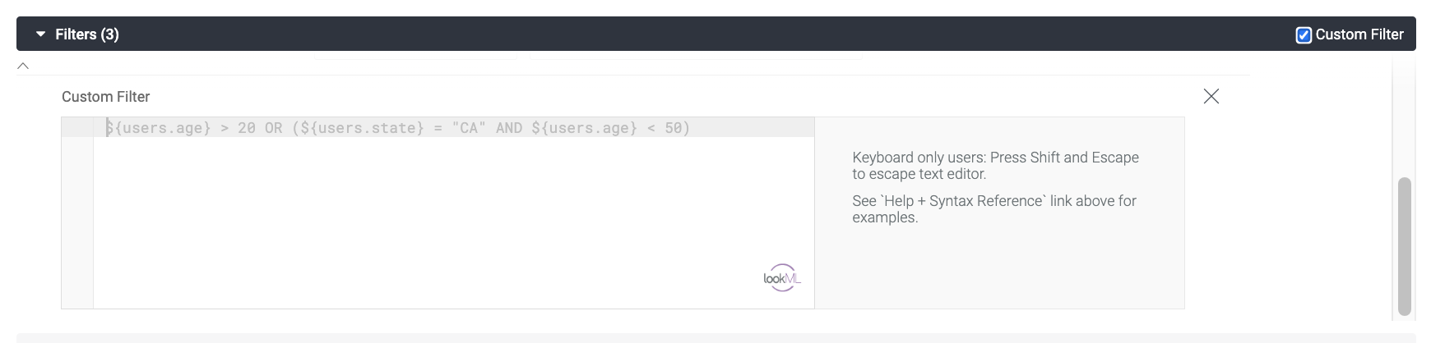Click the small up chevron under Filters
The image size is (1431, 343).
coord(23,66)
